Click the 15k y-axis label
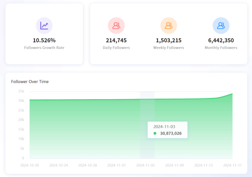The height and width of the screenshot is (177, 252). 21,129
